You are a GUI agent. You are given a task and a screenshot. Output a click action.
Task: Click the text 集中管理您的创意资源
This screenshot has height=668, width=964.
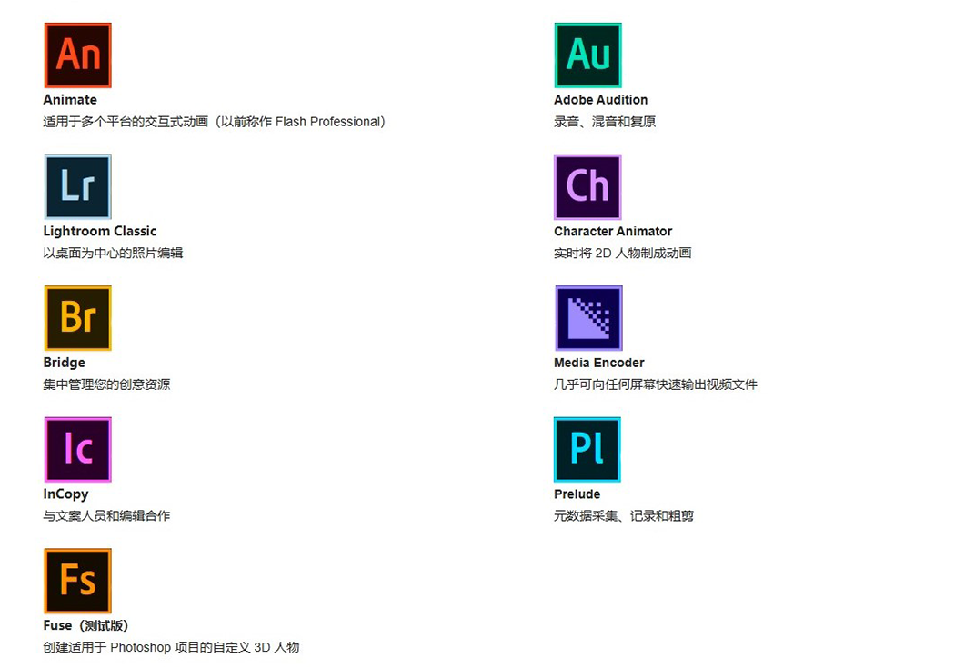point(106,384)
